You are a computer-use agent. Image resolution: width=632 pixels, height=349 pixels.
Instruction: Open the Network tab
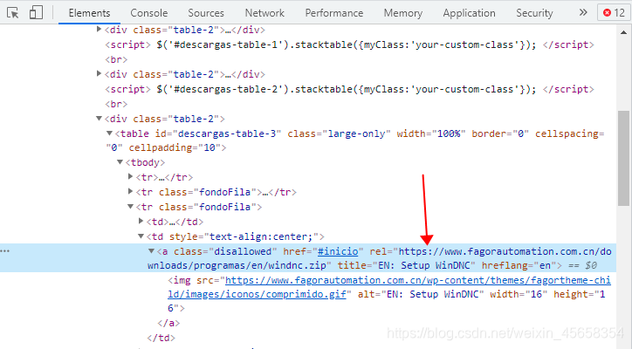(x=264, y=13)
